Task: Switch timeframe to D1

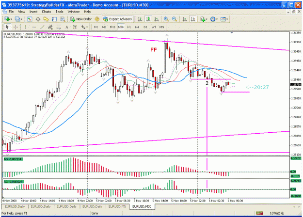Action: [x=145, y=27]
